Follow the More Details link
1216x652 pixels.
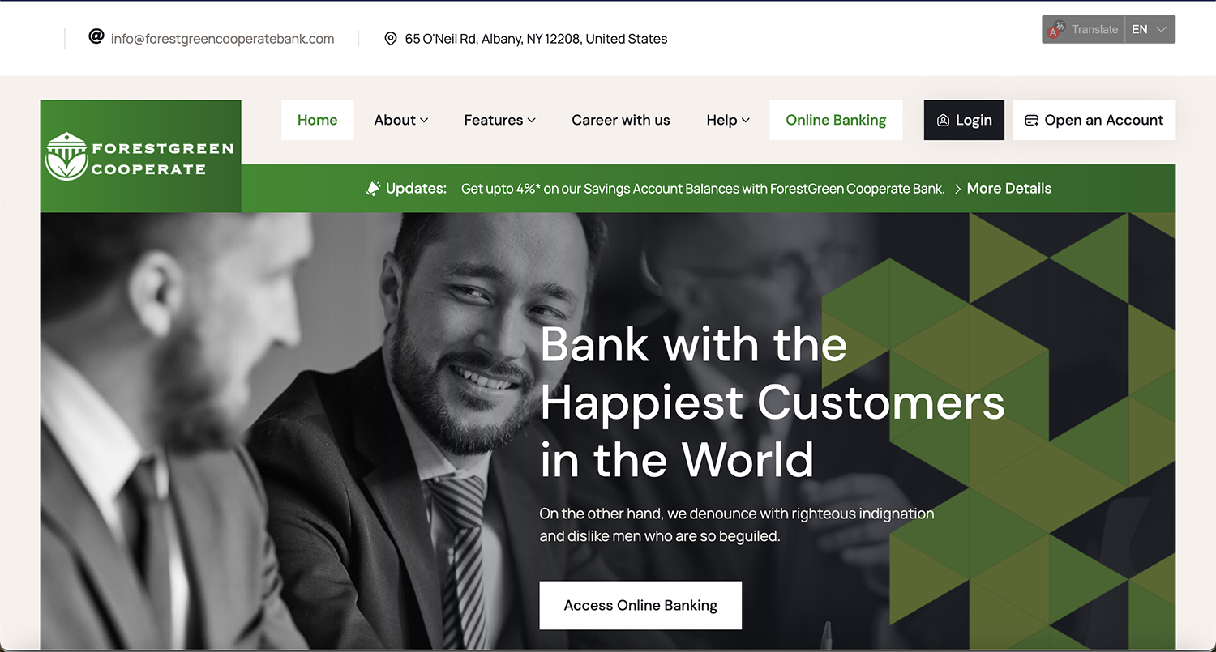coord(1008,188)
